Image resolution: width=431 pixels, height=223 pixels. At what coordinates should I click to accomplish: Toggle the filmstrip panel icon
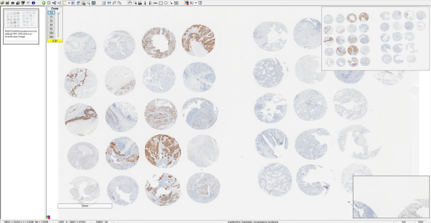73,3
